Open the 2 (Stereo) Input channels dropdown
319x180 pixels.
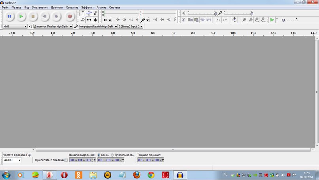[x=130, y=26]
